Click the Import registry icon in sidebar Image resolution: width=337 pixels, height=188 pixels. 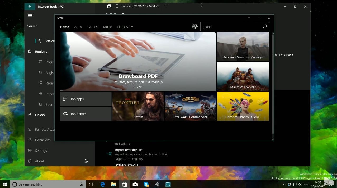pos(40,94)
